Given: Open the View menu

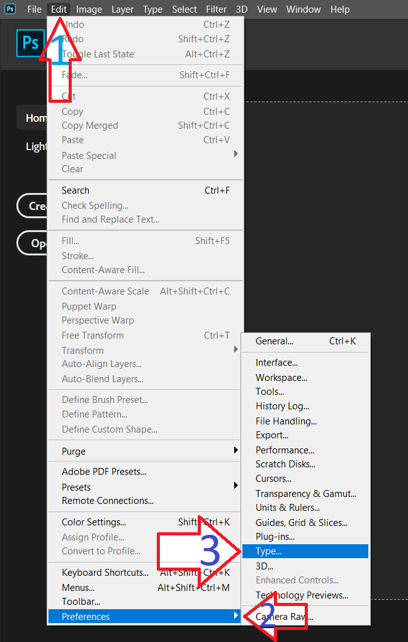Looking at the screenshot, I should tap(267, 9).
